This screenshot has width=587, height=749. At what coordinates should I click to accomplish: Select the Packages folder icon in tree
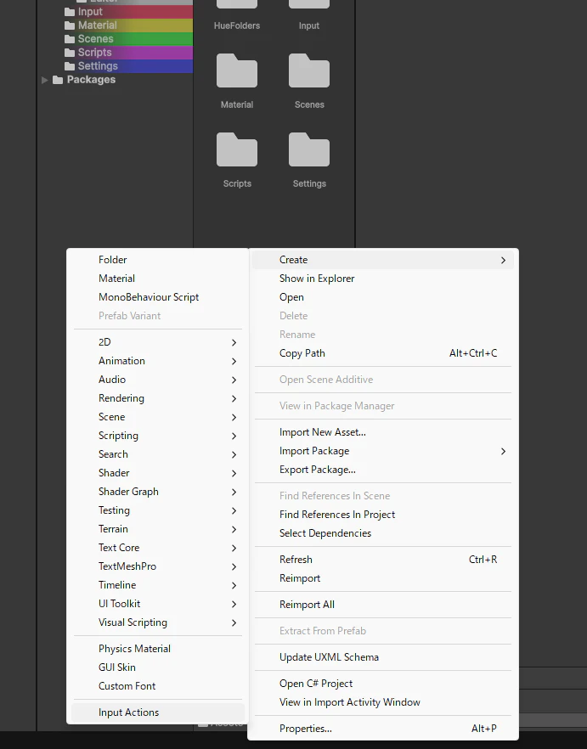pos(58,80)
